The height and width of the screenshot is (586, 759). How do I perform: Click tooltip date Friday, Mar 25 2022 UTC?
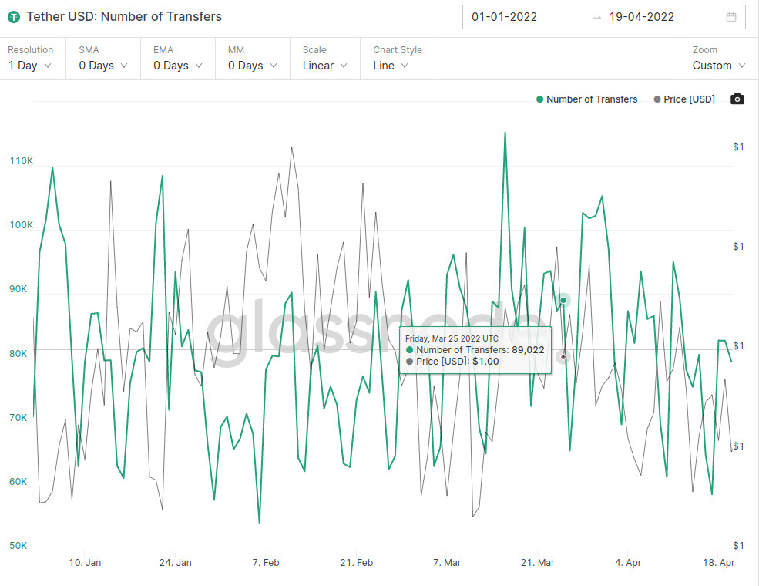[x=452, y=338]
